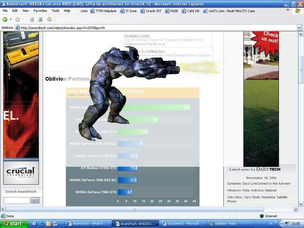Click the system clock showing 16:05
This screenshot has height=228, width=304.
296,224
